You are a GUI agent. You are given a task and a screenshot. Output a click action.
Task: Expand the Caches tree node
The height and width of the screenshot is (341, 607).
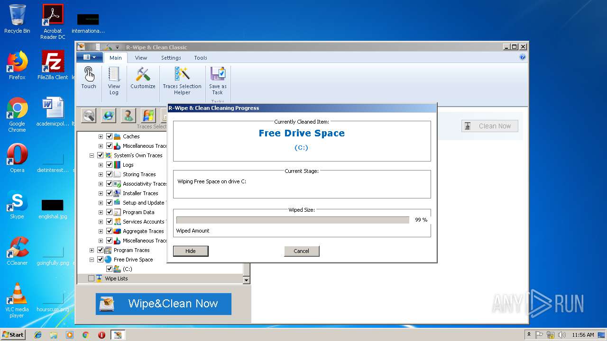pyautogui.click(x=101, y=136)
